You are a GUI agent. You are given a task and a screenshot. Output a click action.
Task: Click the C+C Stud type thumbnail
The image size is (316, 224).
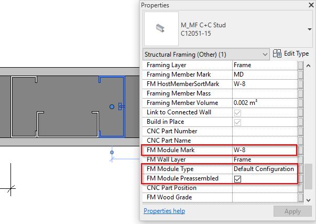160,29
